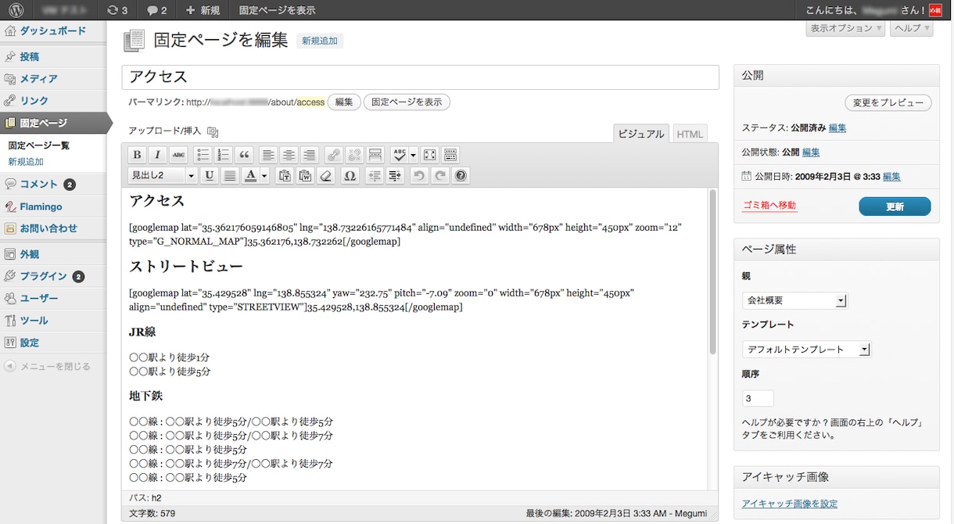The width and height of the screenshot is (954, 524).
Task: Click the permalink 編集 button
Action: tap(344, 102)
